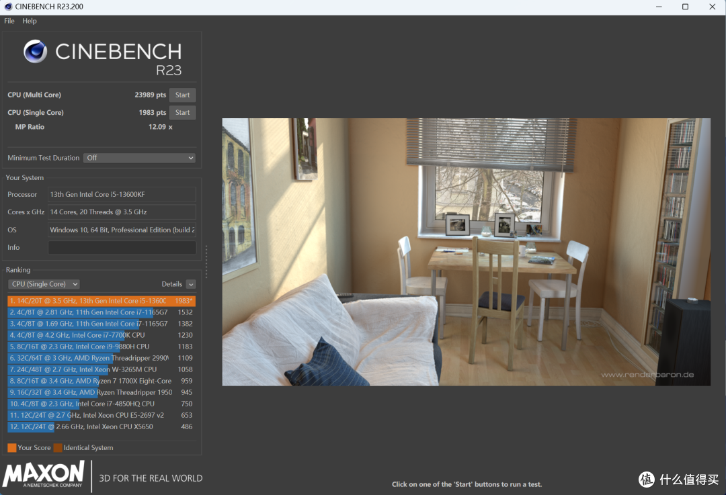Click the Cores x GHz field

pyautogui.click(x=122, y=212)
